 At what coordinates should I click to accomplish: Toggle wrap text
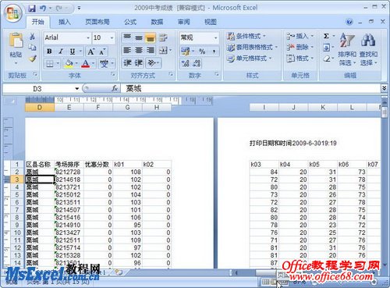pyautogui.click(x=163, y=37)
